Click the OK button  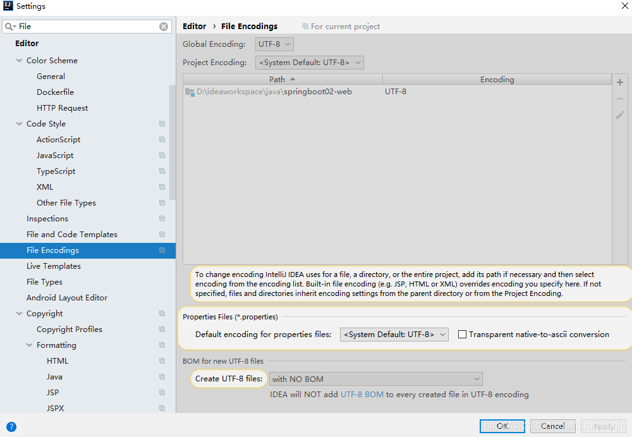pyautogui.click(x=502, y=426)
